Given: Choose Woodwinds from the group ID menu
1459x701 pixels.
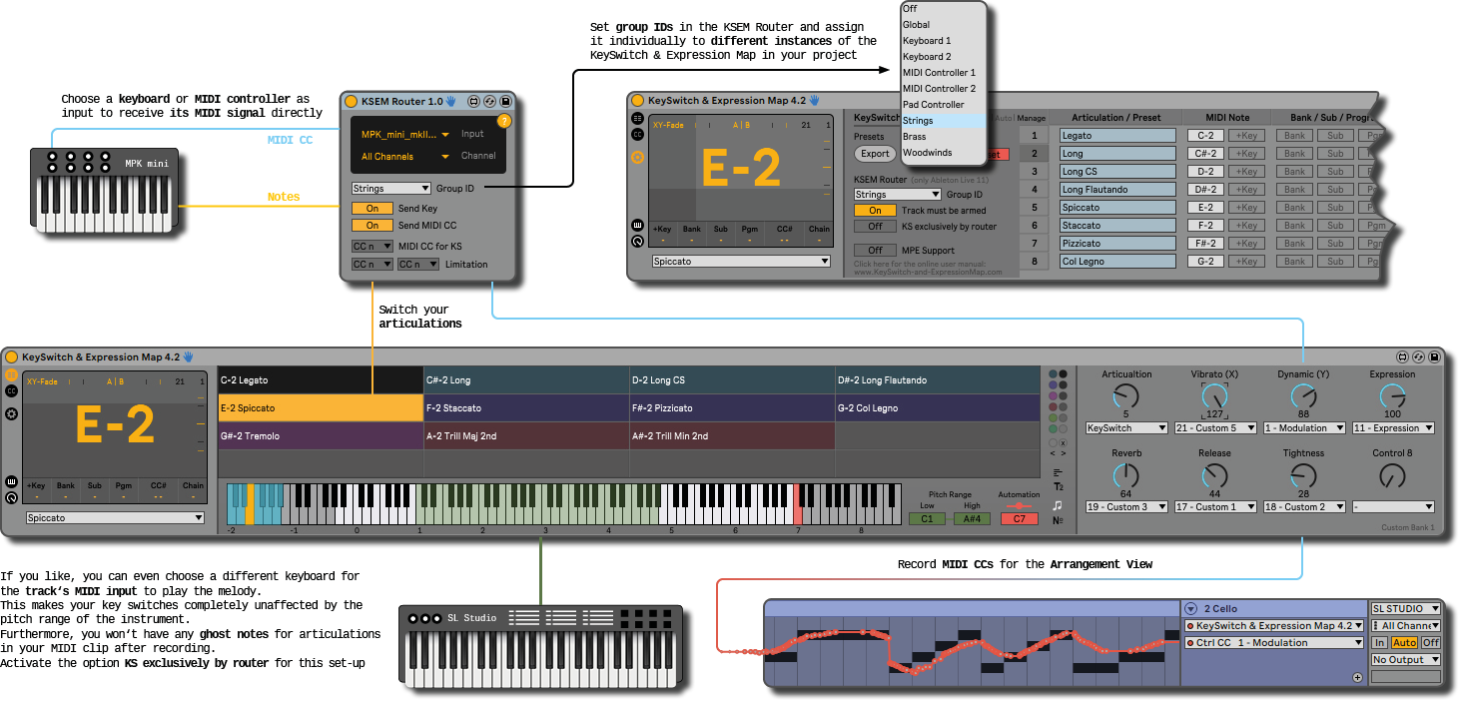Looking at the screenshot, I should [x=927, y=152].
